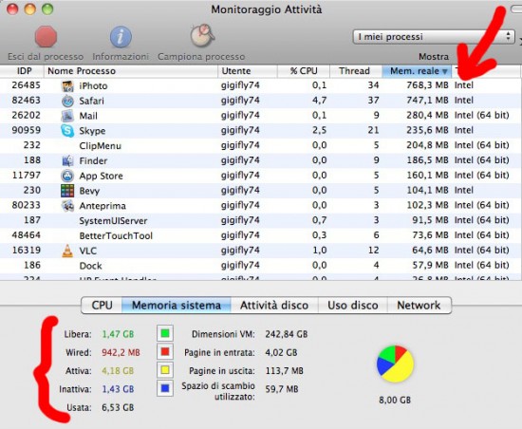
Task: Select the Dock process row
Action: point(260,266)
